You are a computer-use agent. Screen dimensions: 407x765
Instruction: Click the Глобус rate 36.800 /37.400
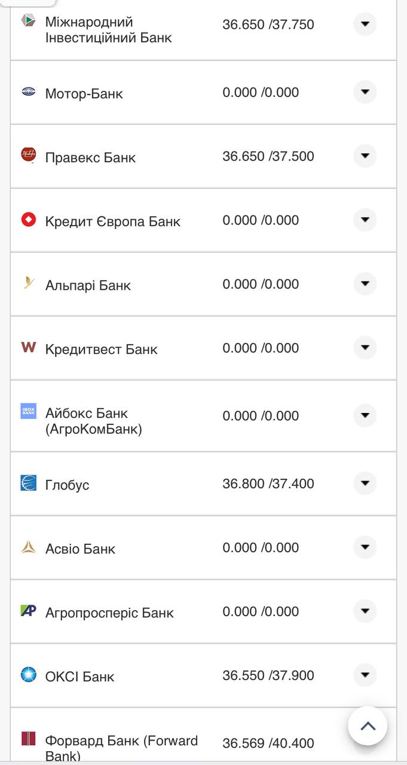(268, 484)
